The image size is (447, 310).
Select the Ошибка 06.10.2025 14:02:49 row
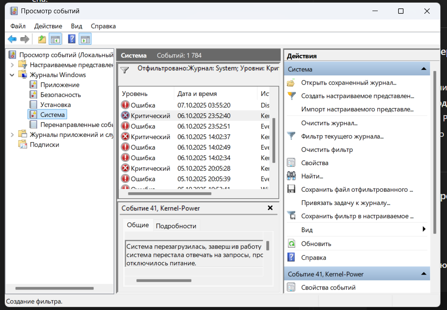pos(194,147)
